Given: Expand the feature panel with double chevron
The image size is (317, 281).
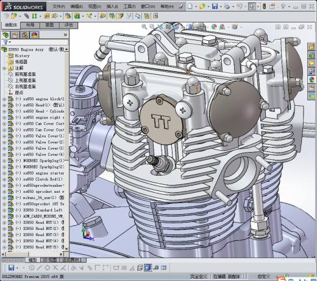Looking at the screenshot, I should pos(65,35).
